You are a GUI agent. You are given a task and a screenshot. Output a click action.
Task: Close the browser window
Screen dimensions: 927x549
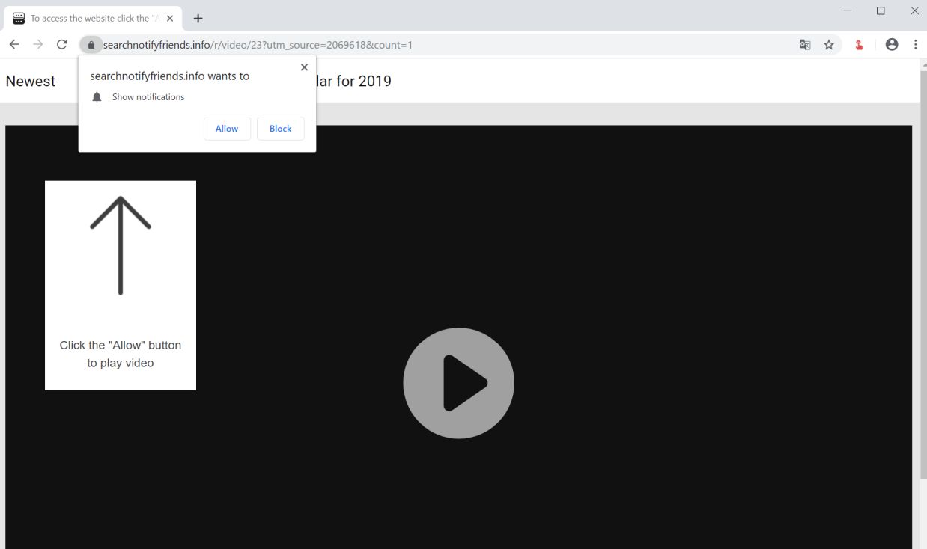pos(914,10)
